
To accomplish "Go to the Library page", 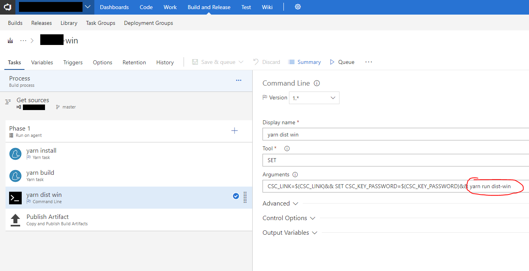I will (x=69, y=23).
